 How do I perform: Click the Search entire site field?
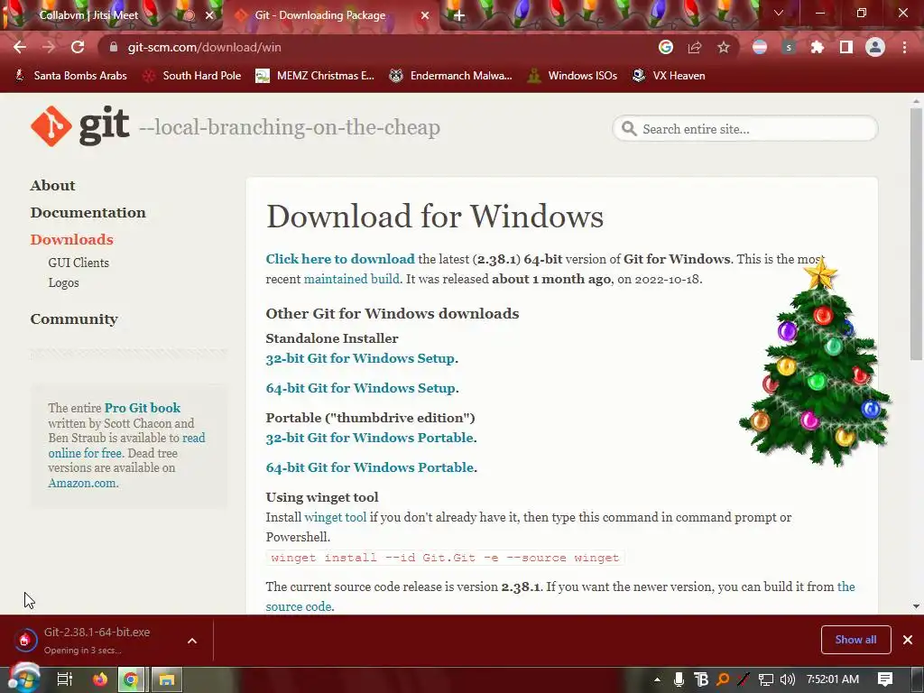click(x=744, y=128)
